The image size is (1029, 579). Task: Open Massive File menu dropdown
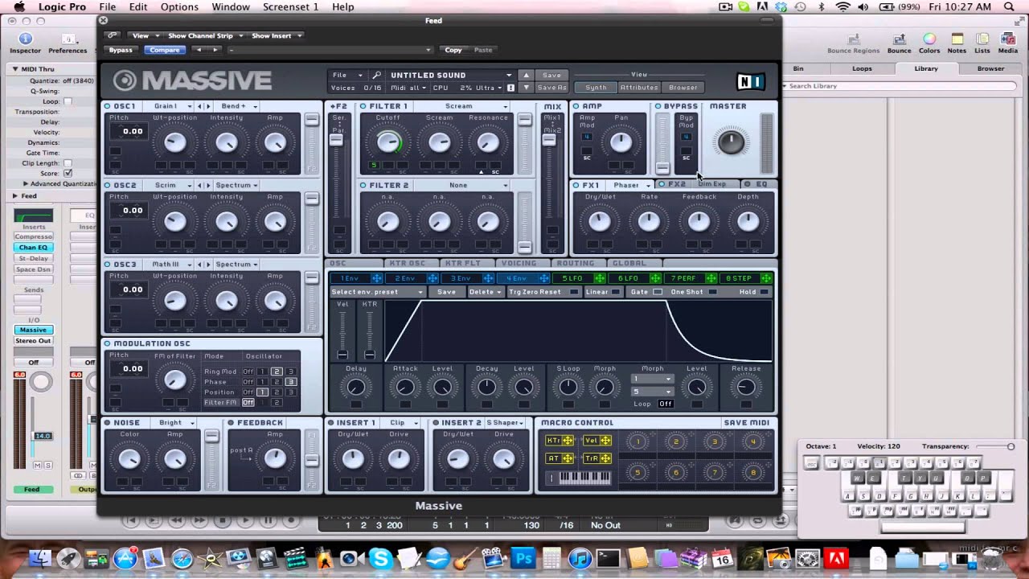pos(347,75)
